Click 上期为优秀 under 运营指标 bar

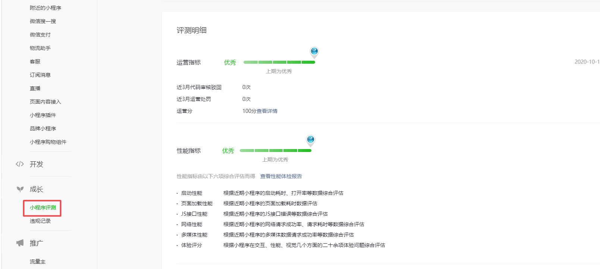279,71
